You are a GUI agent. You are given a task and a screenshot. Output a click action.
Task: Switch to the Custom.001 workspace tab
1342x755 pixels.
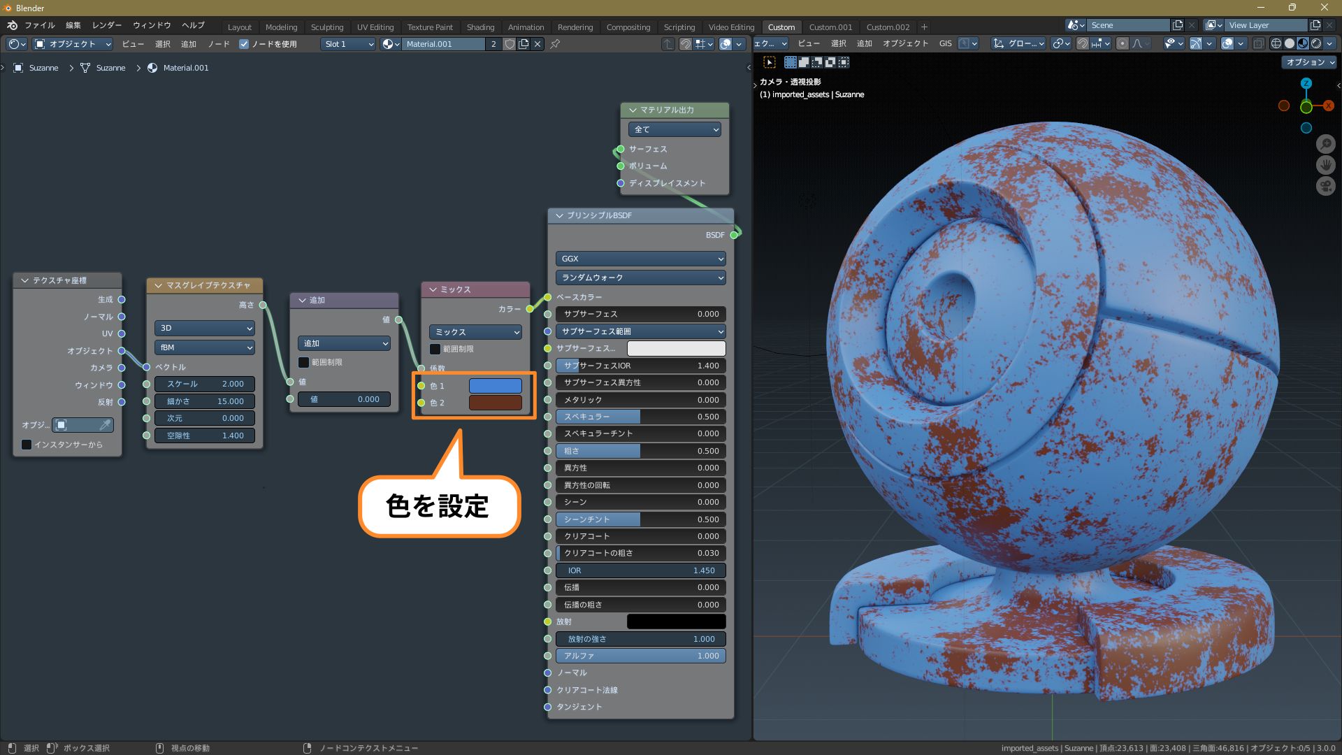point(830,27)
